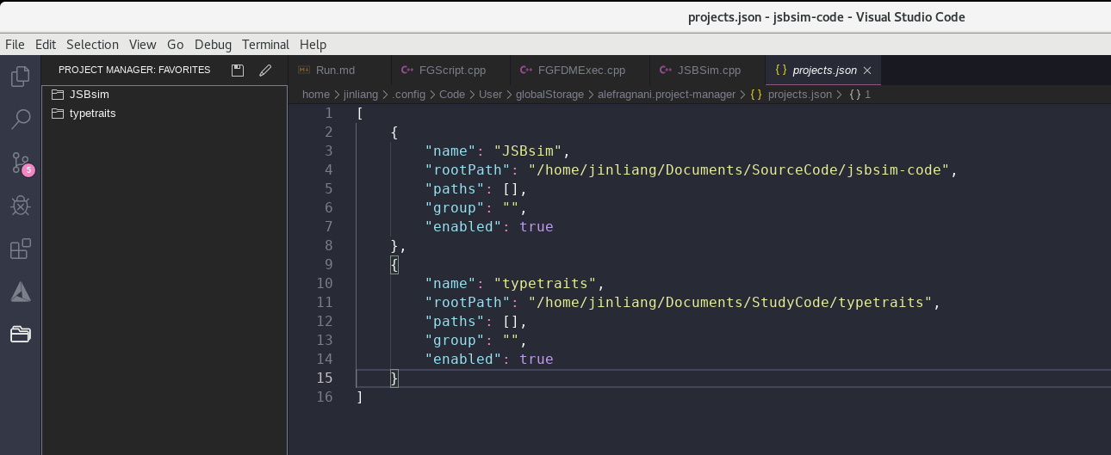Image resolution: width=1111 pixels, height=455 pixels.
Task: Open the Search view in activity bar
Action: click(x=21, y=119)
